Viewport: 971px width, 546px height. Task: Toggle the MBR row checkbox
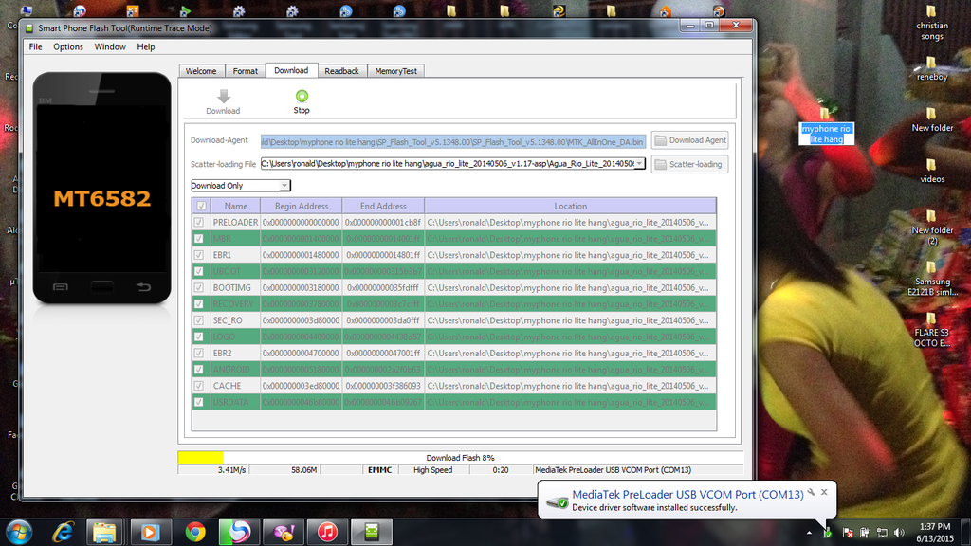(199, 238)
